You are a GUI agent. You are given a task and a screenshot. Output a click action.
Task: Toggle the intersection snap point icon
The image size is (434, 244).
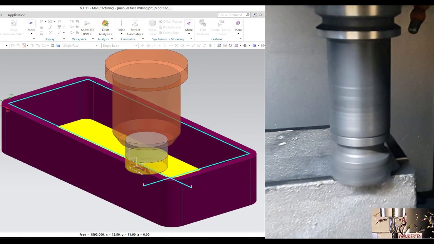(171, 45)
